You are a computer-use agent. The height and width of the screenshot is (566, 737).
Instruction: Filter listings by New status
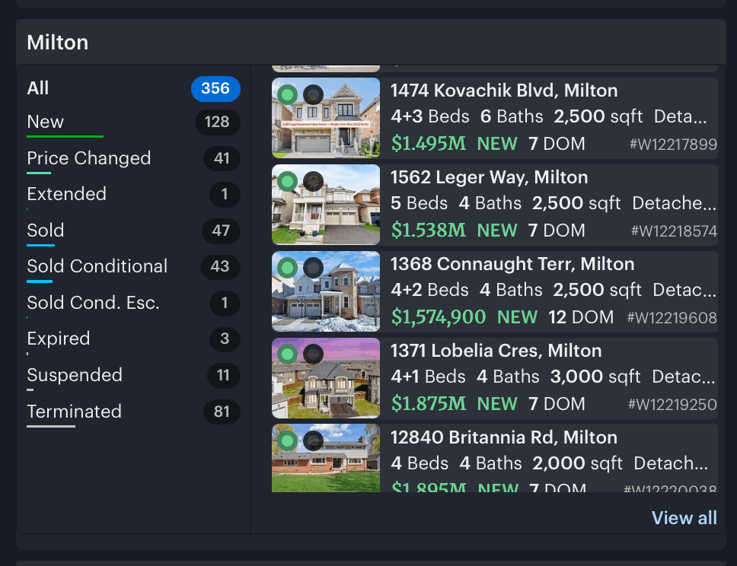coord(133,122)
